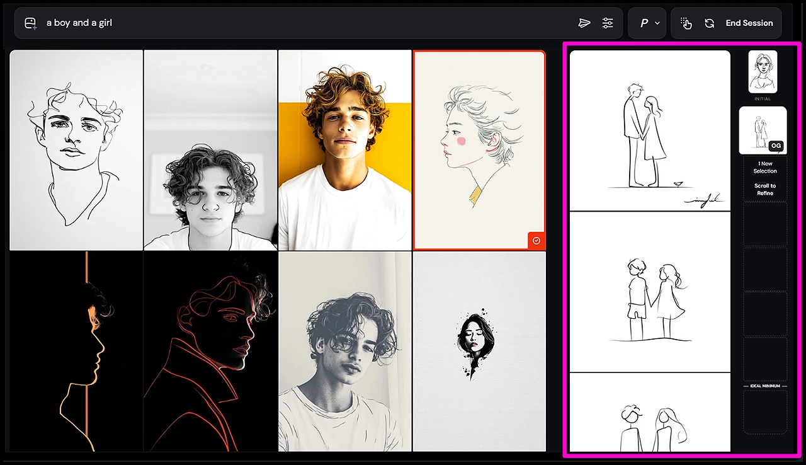Submit the prompt with the send arrow icon
This screenshot has height=465, width=806.
[584, 23]
